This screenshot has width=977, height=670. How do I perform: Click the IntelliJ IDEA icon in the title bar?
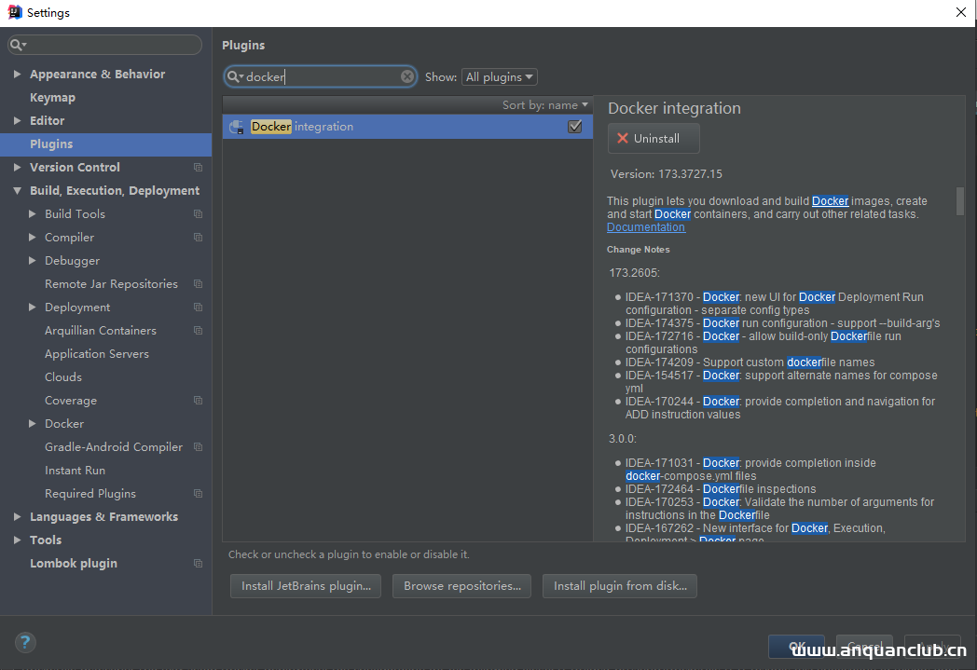tap(12, 12)
